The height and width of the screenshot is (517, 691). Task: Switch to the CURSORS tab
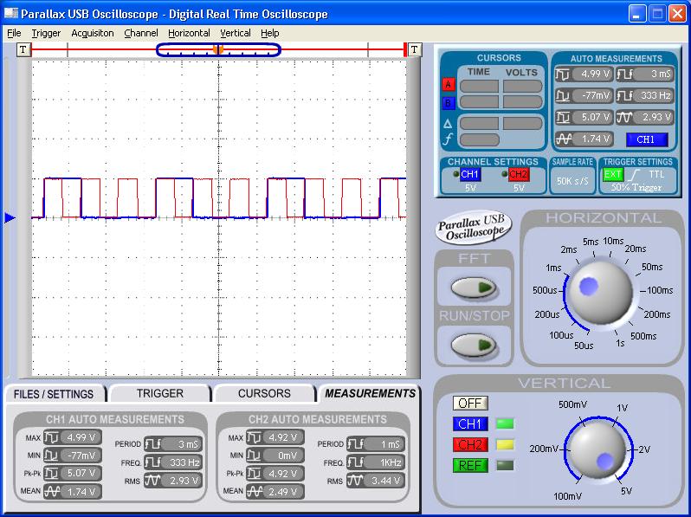[264, 393]
